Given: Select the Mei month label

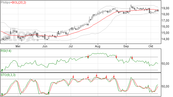Looking at the screenshot, I should coord(18,46).
